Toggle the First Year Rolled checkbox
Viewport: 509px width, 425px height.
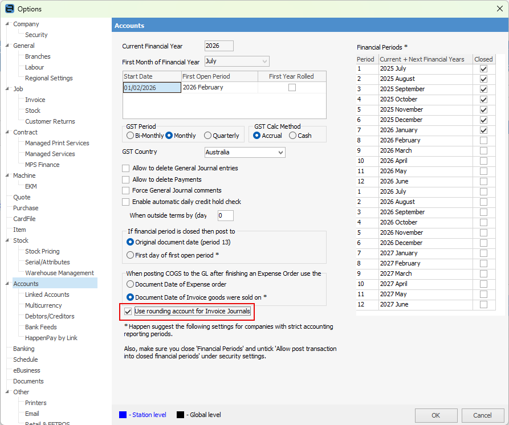[292, 87]
